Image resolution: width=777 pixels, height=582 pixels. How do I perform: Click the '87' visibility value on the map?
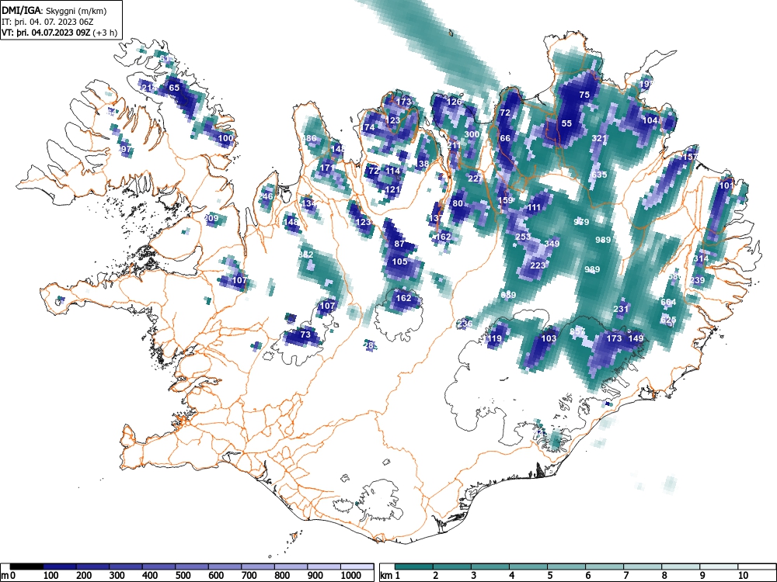(399, 244)
